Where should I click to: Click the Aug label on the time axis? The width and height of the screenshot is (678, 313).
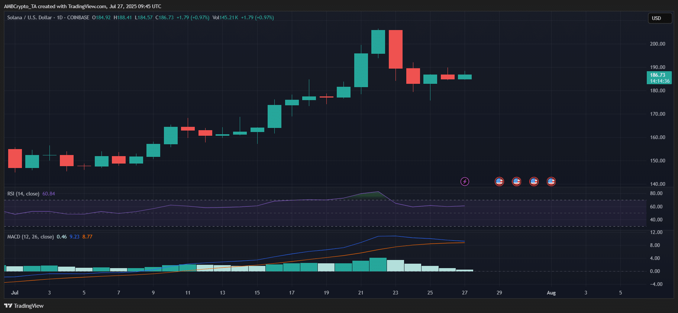click(551, 293)
